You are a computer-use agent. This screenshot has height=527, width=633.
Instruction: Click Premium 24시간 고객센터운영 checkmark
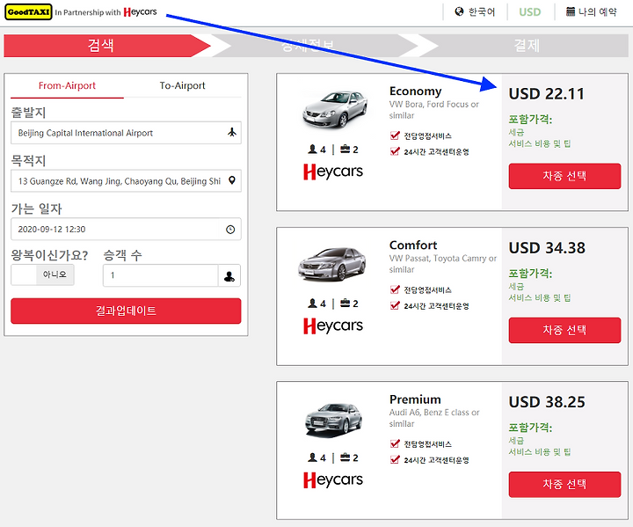click(395, 459)
